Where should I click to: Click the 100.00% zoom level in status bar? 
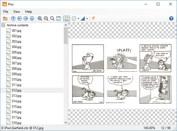(x=149, y=128)
